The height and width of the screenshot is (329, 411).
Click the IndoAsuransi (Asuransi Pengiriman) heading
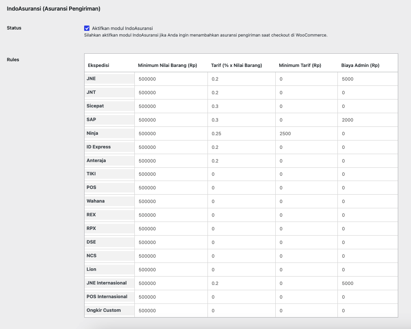[53, 9]
